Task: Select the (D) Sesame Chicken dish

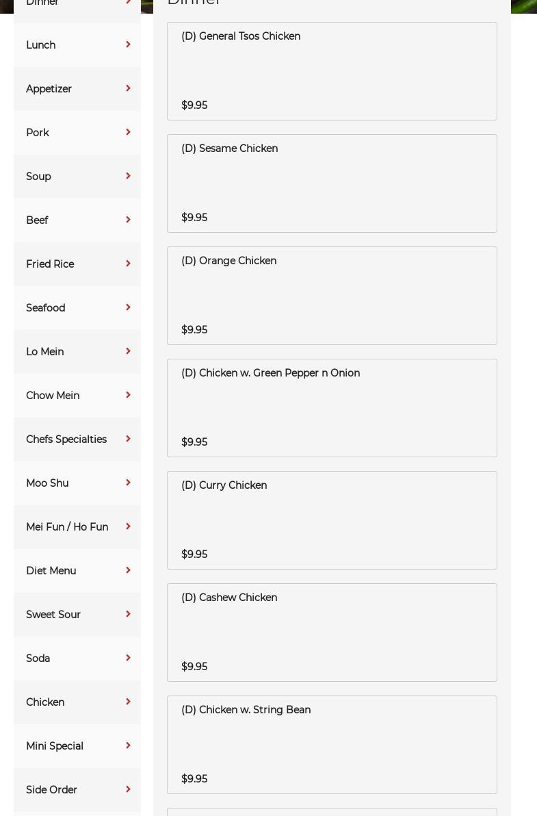Action: coord(332,183)
